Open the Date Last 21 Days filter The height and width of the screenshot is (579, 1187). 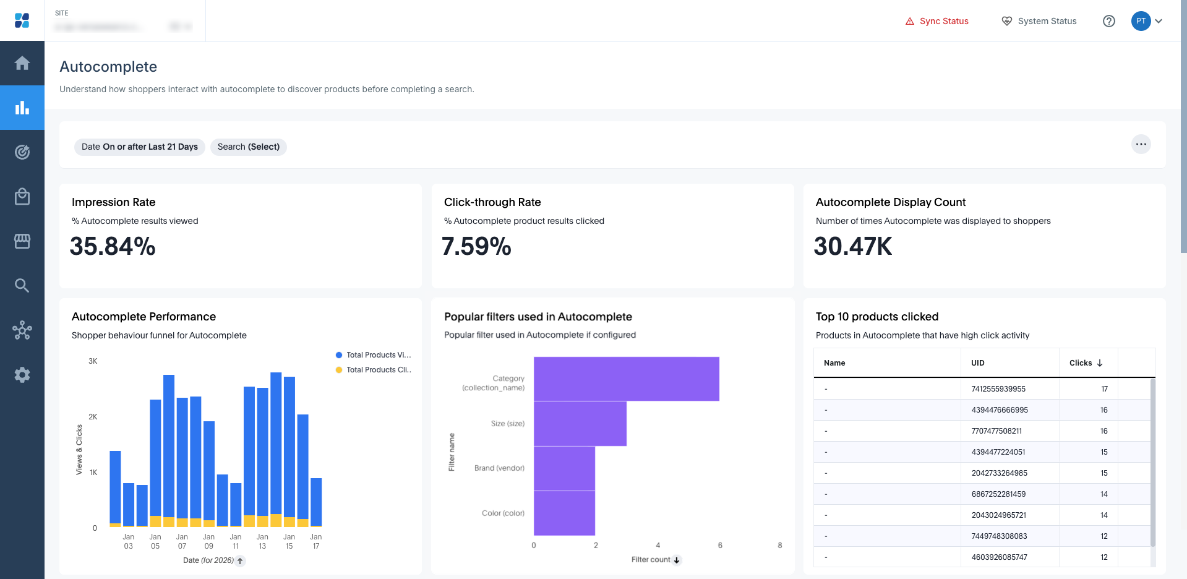[139, 147]
